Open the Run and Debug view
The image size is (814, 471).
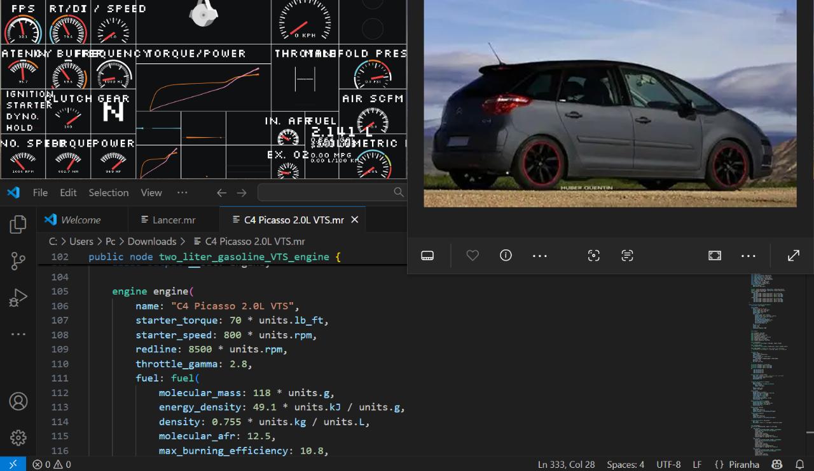click(18, 298)
